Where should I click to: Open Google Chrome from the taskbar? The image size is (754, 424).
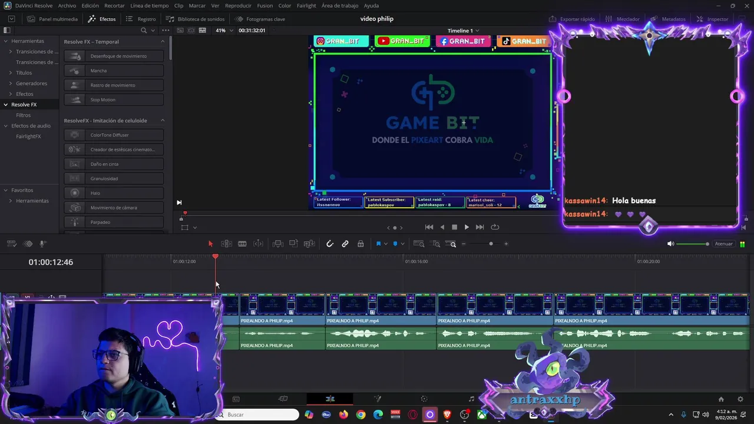(x=361, y=415)
